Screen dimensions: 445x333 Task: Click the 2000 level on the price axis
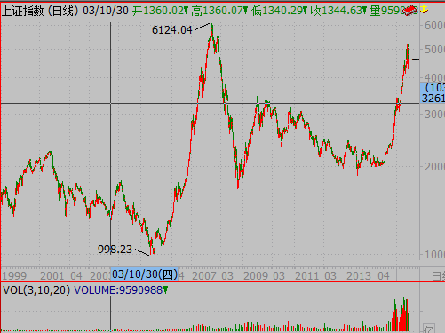(x=434, y=166)
